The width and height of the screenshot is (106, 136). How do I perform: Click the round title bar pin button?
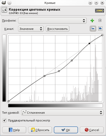coord(9,3)
